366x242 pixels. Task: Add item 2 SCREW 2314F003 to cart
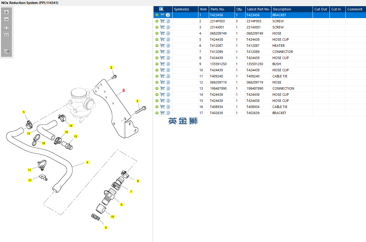point(162,21)
